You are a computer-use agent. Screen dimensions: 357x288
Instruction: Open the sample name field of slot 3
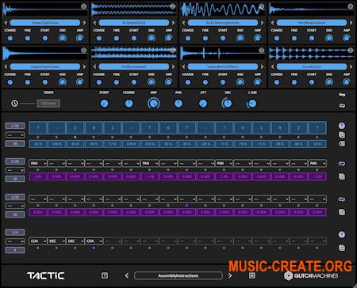223,23
